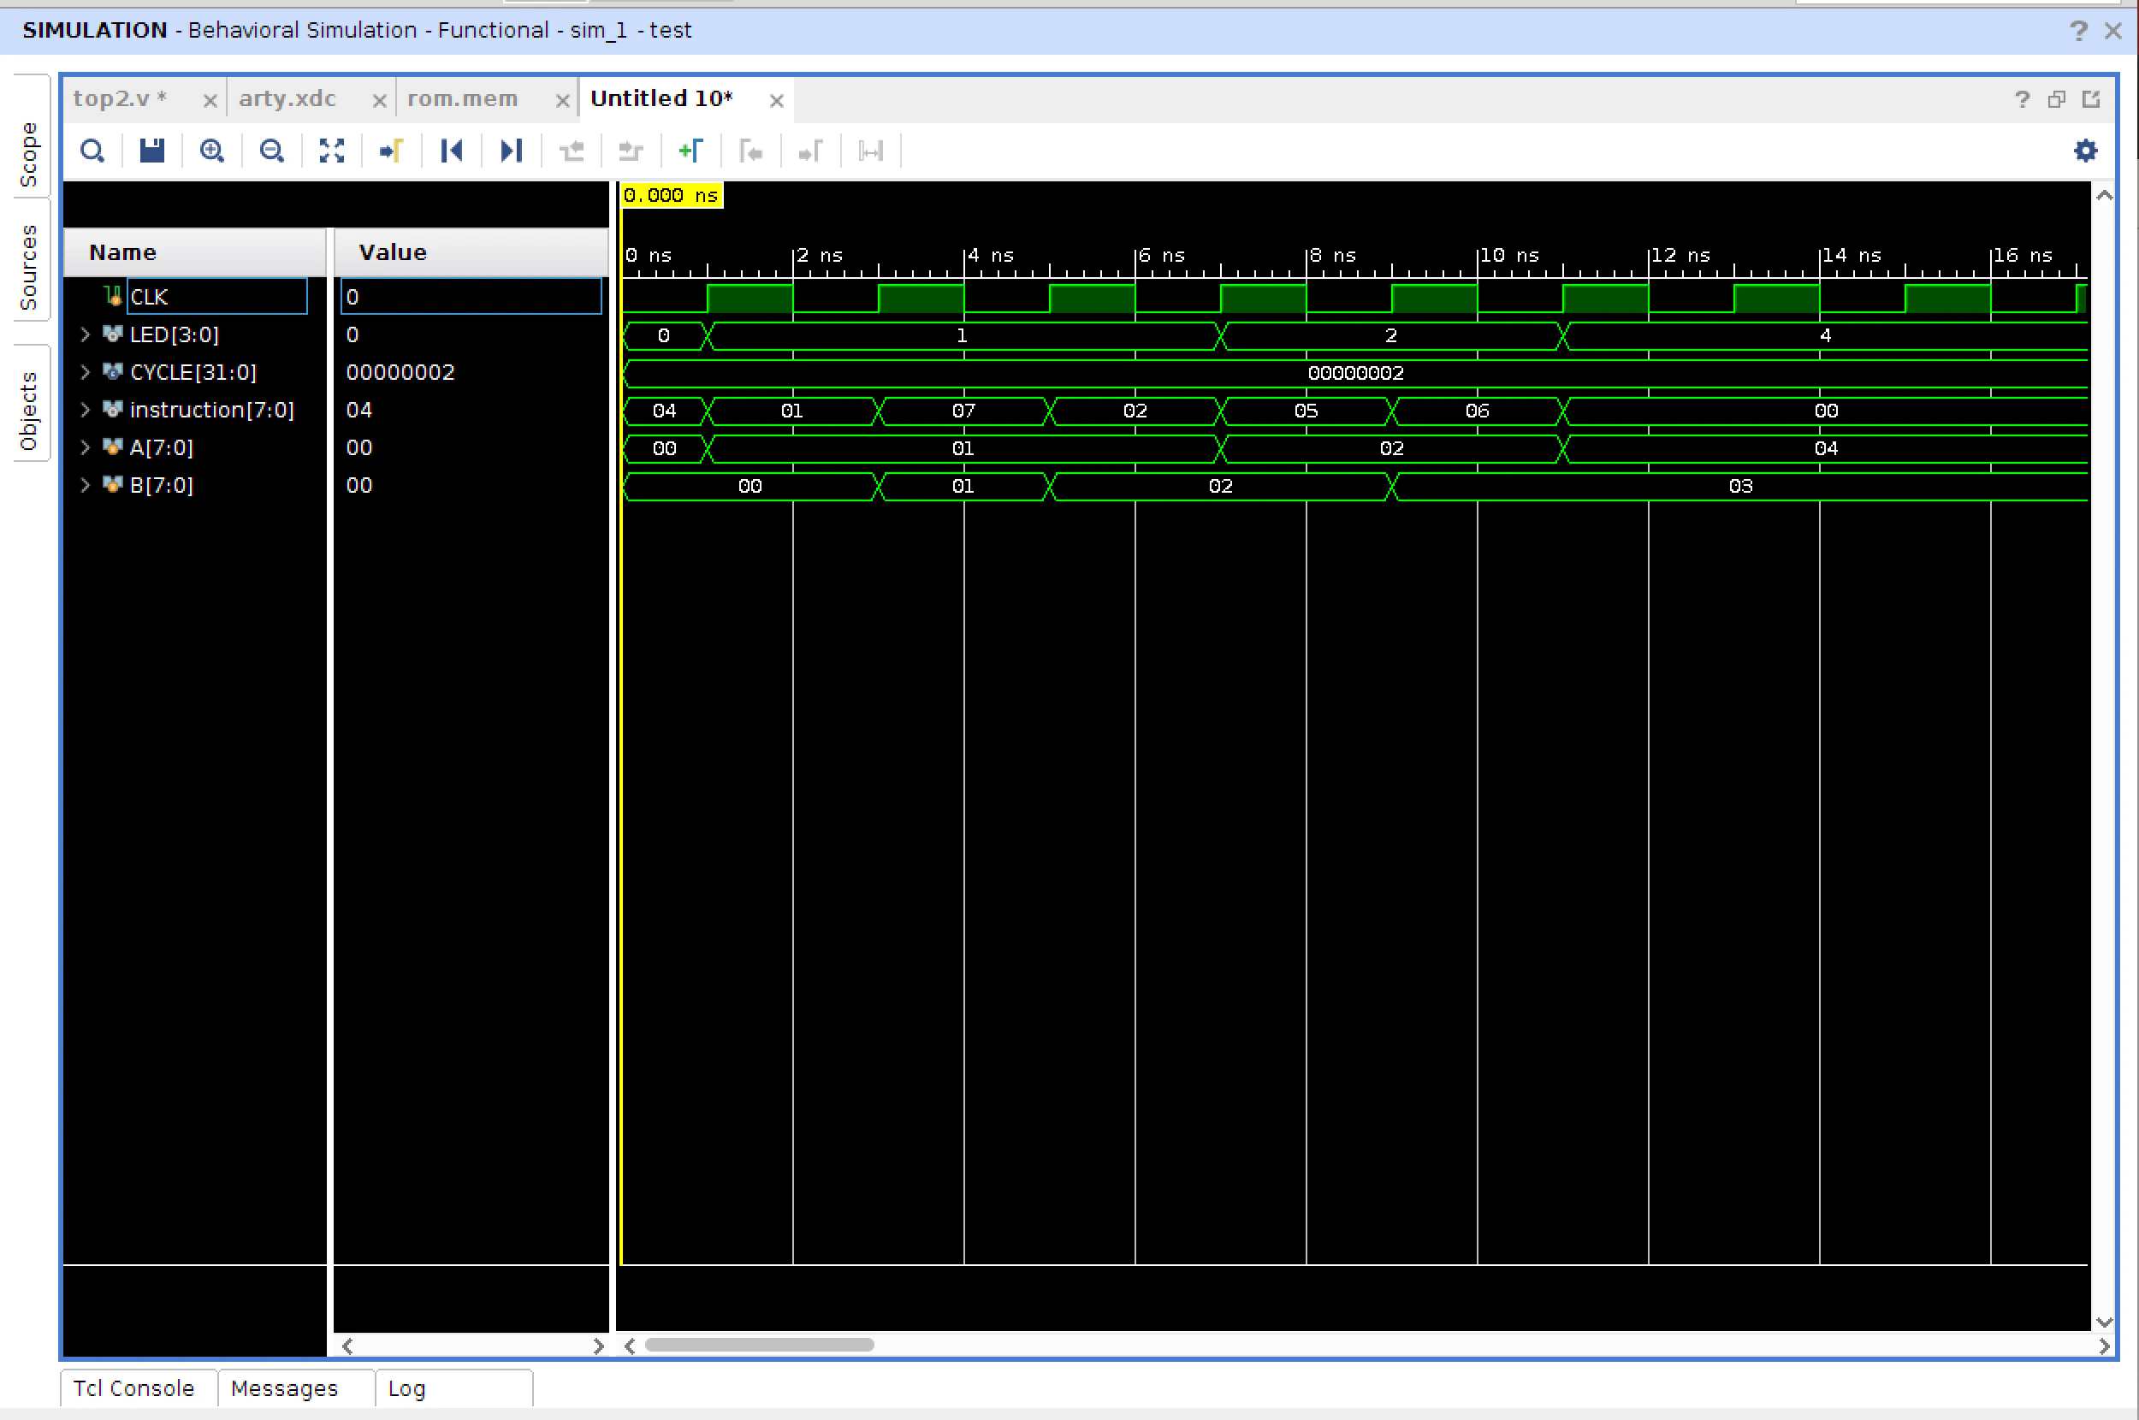Expand the CYCLE[31:0] bus
This screenshot has height=1420, width=2139.
[x=85, y=372]
